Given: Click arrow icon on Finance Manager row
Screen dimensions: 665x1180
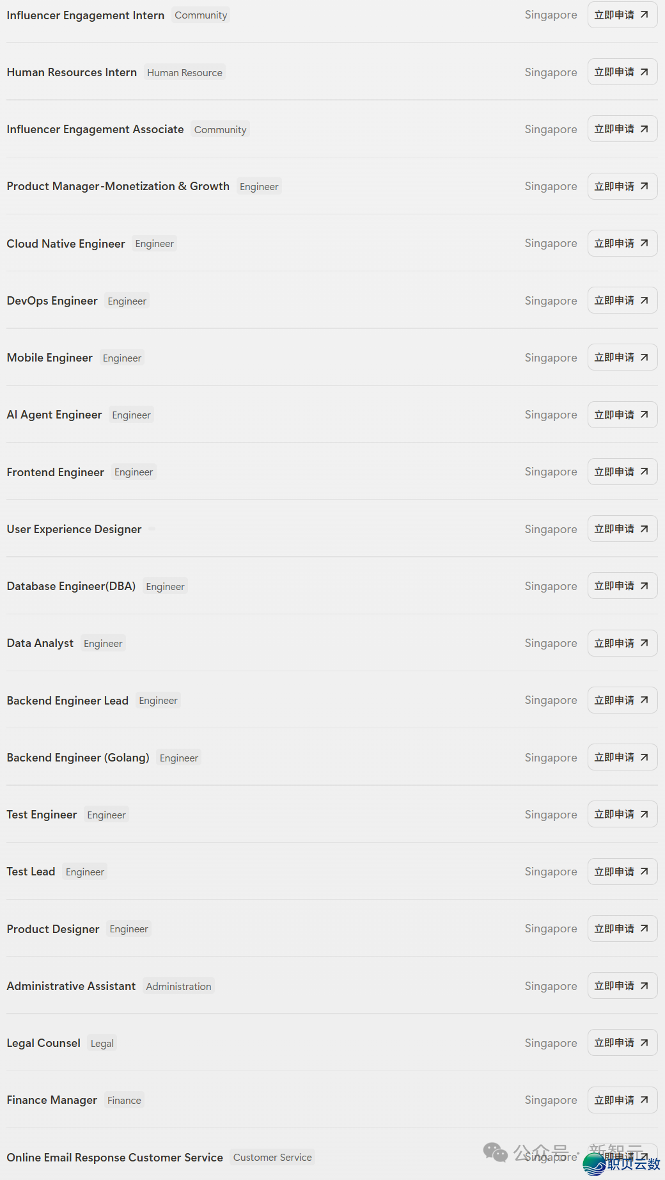Looking at the screenshot, I should tap(644, 1100).
